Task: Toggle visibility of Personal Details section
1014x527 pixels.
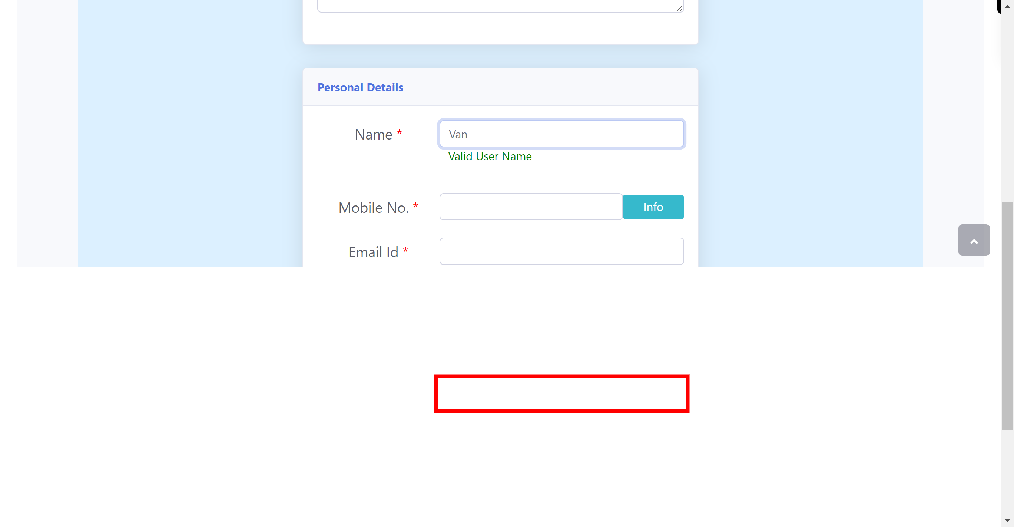Action: point(360,88)
